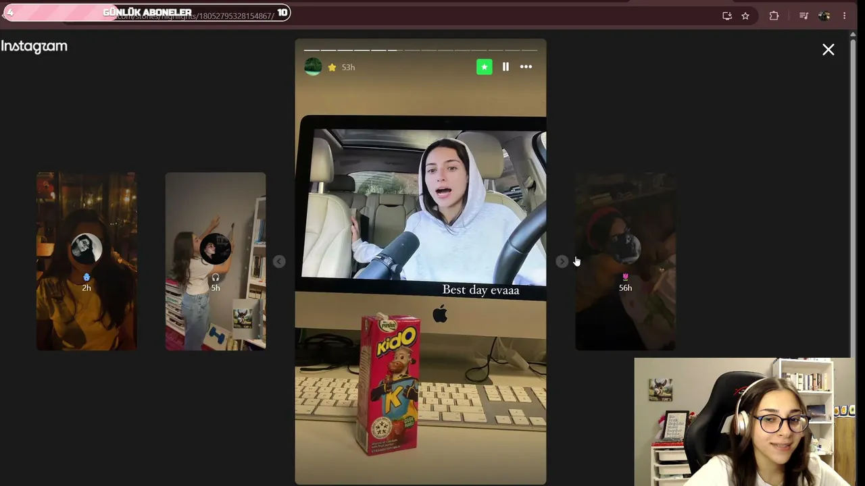The image size is (865, 486).
Task: Close the story viewer with the X
Action: [829, 49]
